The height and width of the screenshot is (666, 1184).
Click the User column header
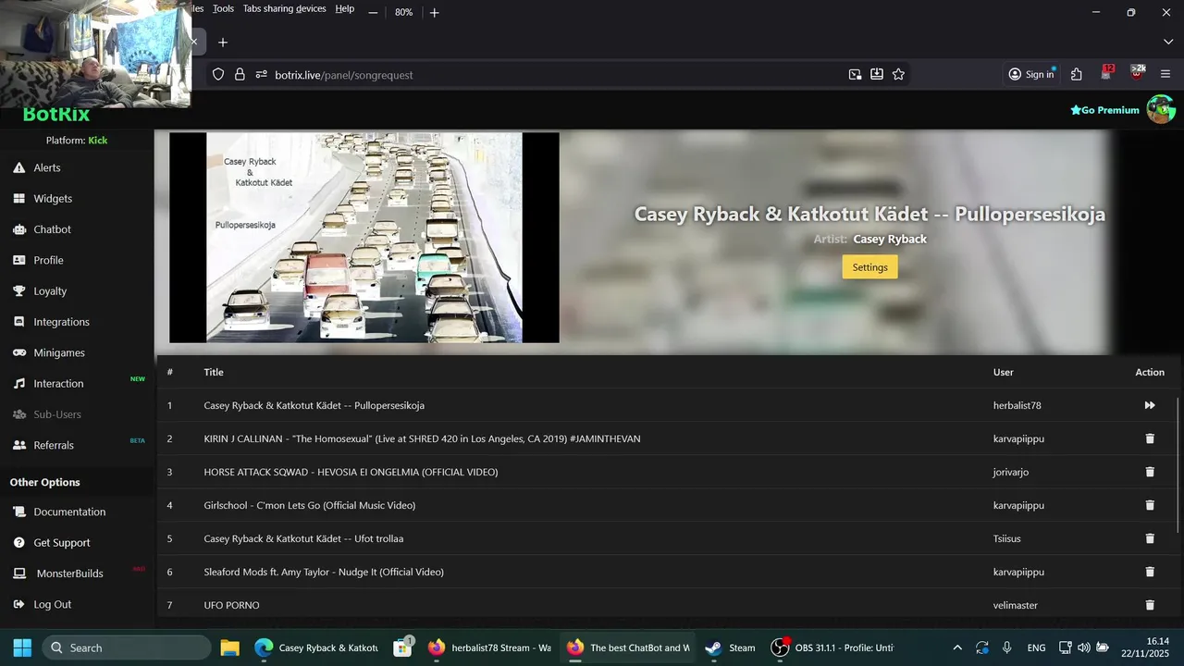click(1004, 372)
